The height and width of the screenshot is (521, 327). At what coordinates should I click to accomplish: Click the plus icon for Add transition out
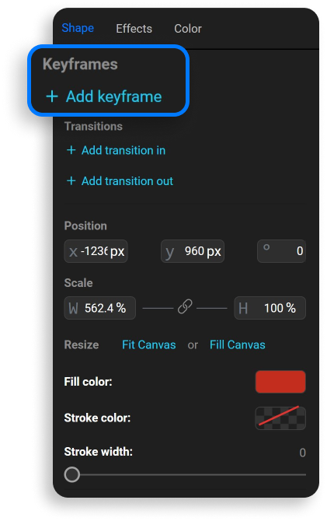(71, 181)
